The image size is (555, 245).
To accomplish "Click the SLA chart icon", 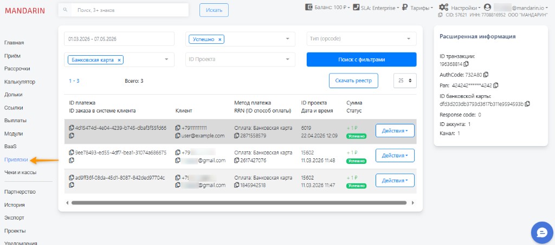I will pos(356,8).
